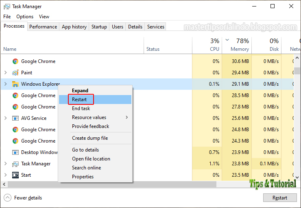The height and width of the screenshot is (208, 301).
Task: Click the Windows Explorer folder icon
Action: tap(15, 84)
